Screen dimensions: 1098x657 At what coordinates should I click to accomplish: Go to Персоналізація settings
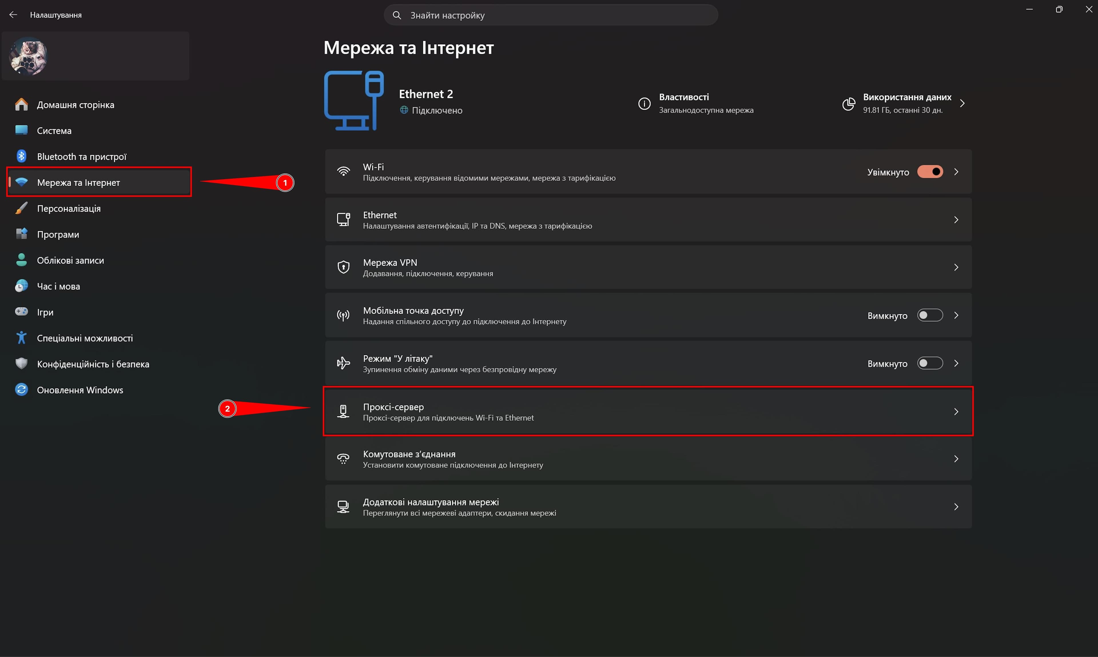pyautogui.click(x=98, y=208)
